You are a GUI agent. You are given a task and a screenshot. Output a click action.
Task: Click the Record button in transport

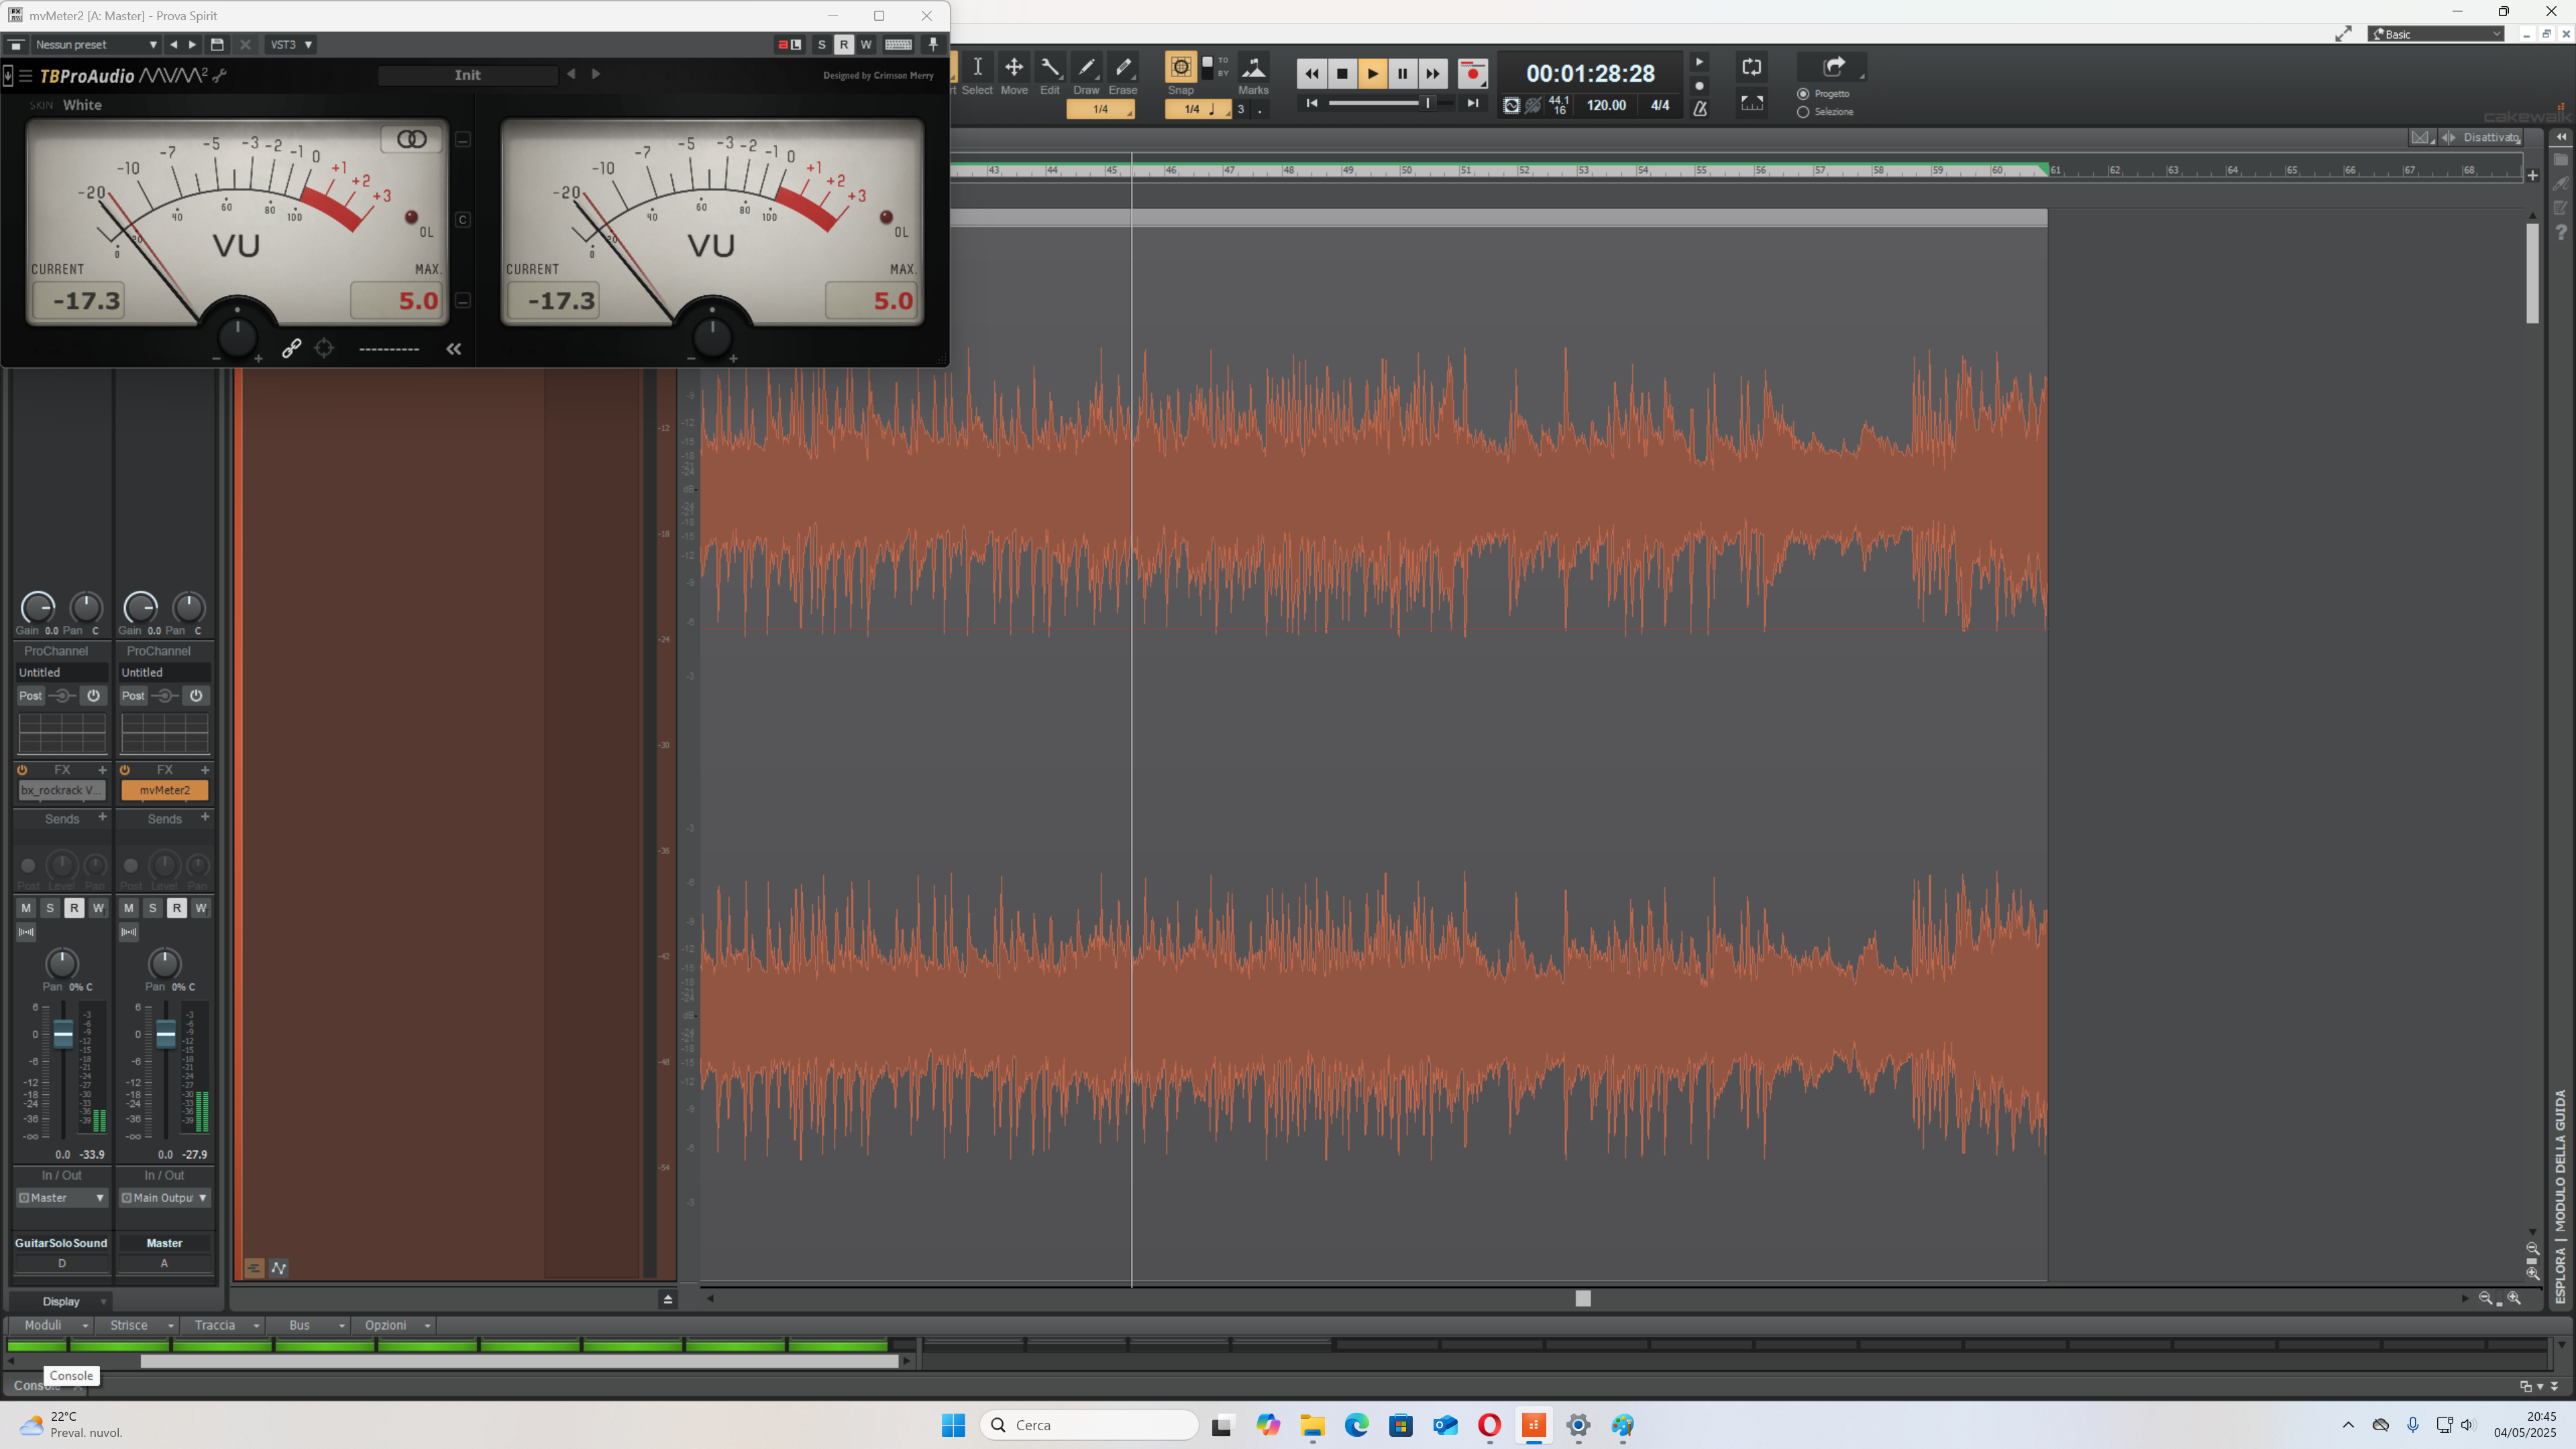pyautogui.click(x=1472, y=73)
